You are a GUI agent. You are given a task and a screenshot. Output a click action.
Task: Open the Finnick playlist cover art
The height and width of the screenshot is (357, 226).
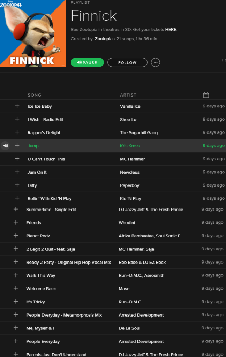tap(33, 33)
